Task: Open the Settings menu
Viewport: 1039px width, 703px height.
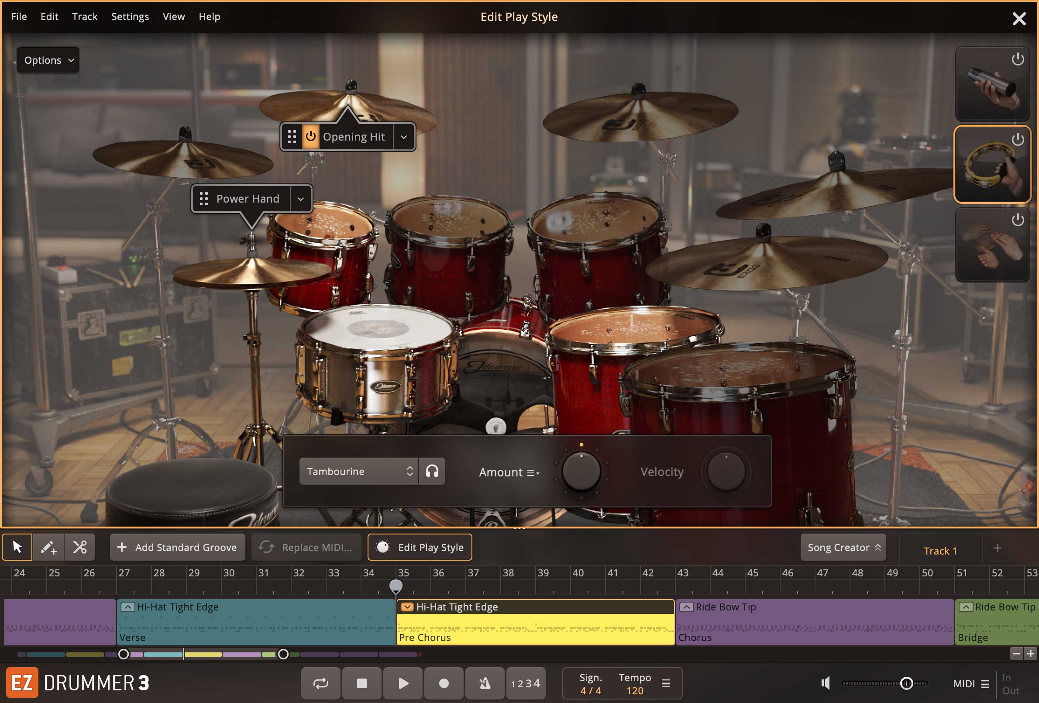Action: point(130,17)
